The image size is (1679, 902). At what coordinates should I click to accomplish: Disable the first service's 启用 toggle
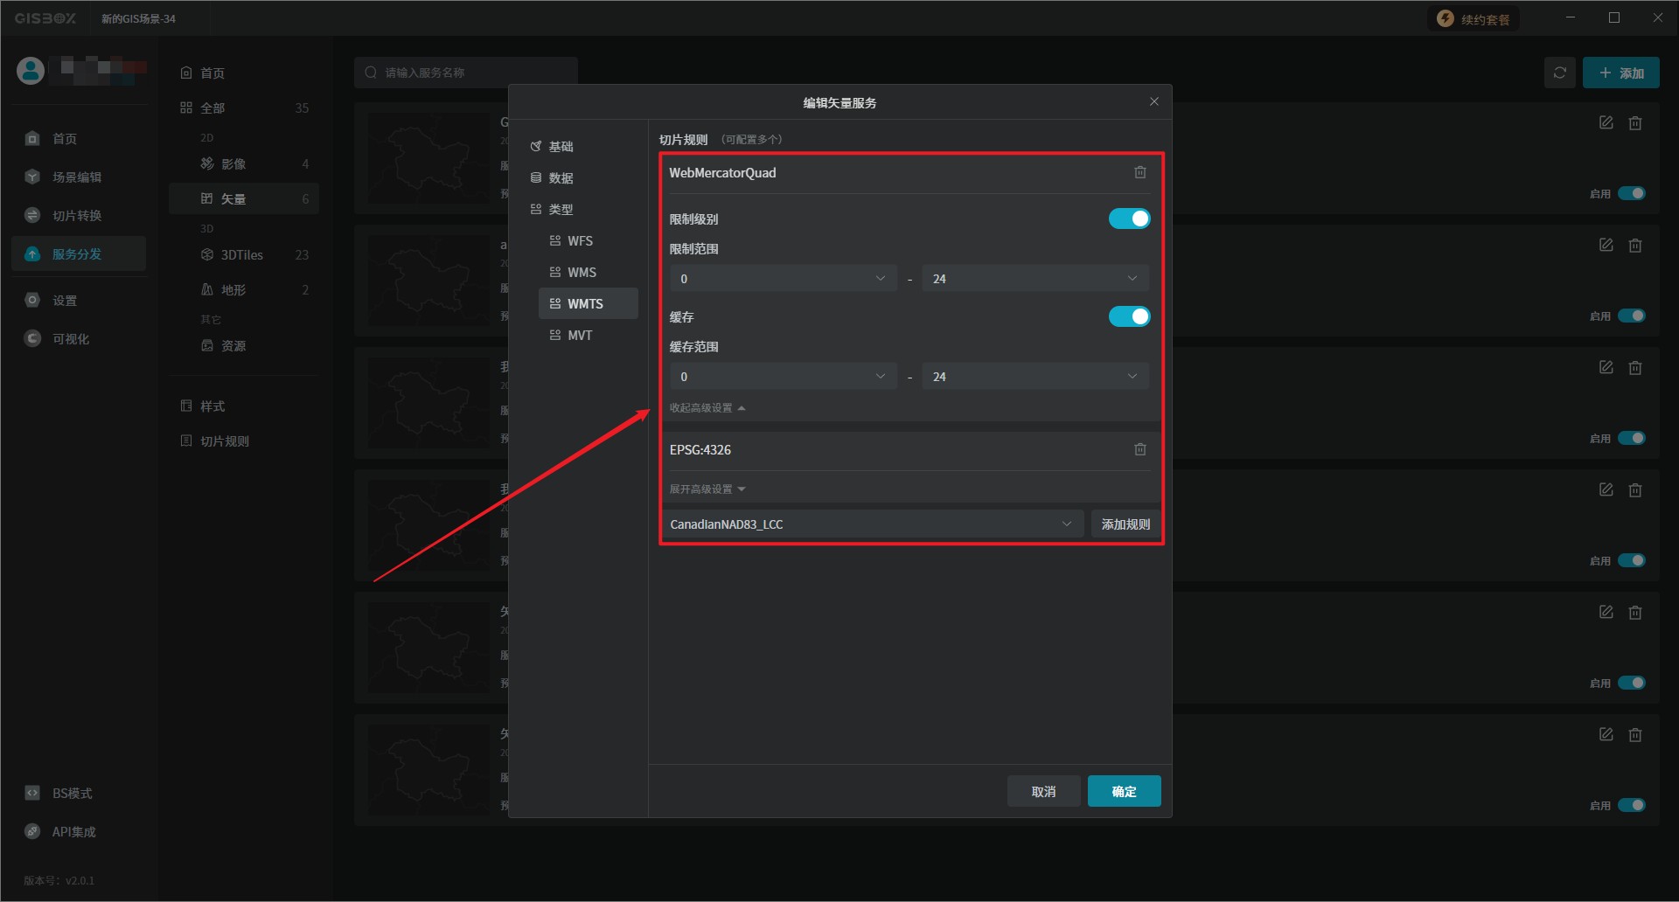click(x=1631, y=194)
